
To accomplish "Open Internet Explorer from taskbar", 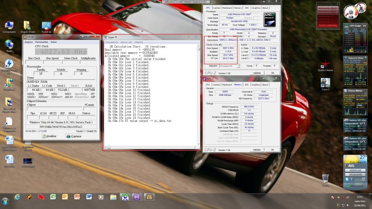I will click(17, 197).
